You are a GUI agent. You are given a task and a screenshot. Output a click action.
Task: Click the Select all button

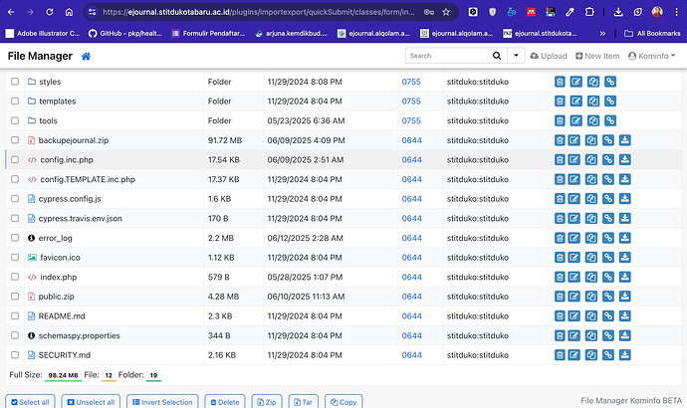[30, 402]
